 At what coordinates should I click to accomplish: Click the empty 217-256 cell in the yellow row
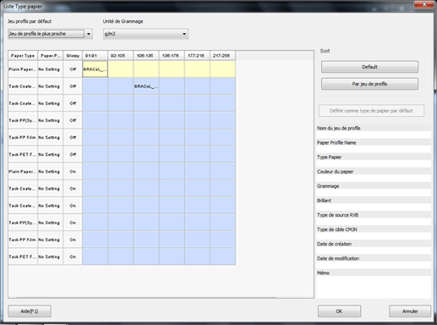point(222,69)
